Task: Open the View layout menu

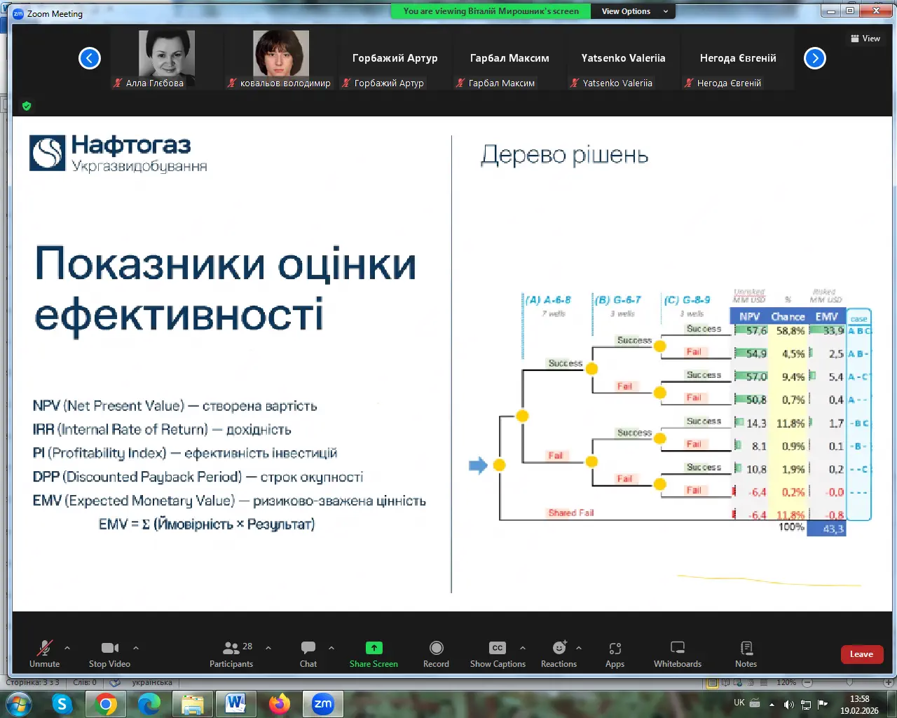Action: [x=865, y=39]
